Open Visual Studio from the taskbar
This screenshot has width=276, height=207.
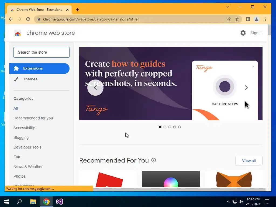(x=60, y=202)
